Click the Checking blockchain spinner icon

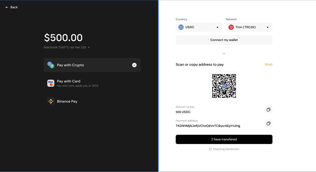pyautogui.click(x=210, y=149)
